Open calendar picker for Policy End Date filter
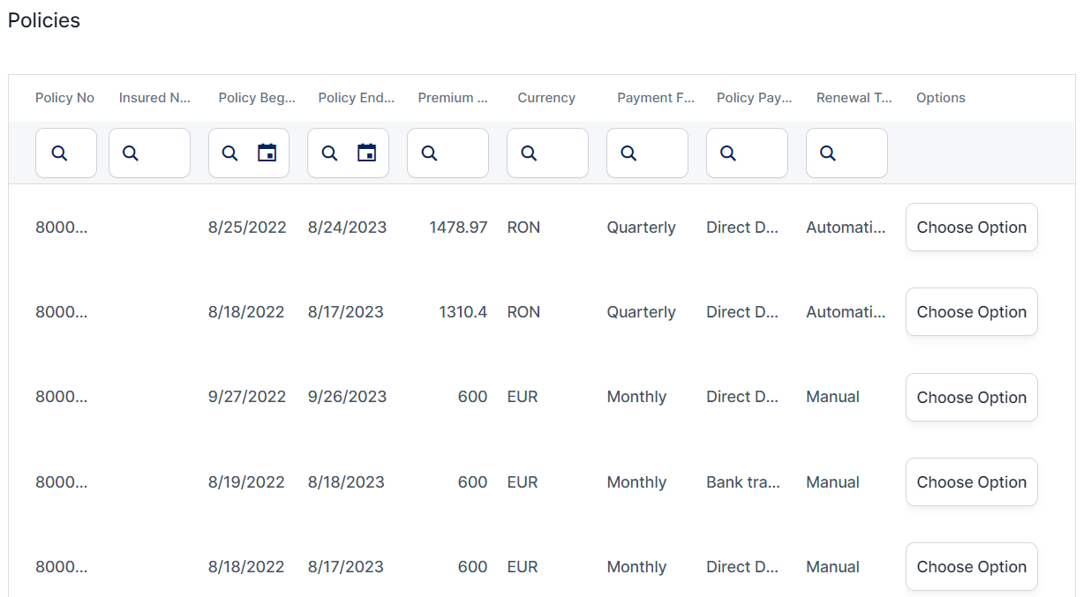Image resolution: width=1083 pixels, height=597 pixels. point(366,153)
